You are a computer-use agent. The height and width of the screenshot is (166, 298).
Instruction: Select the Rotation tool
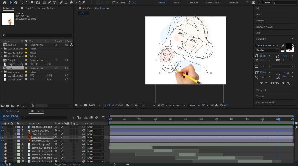[28, 3]
